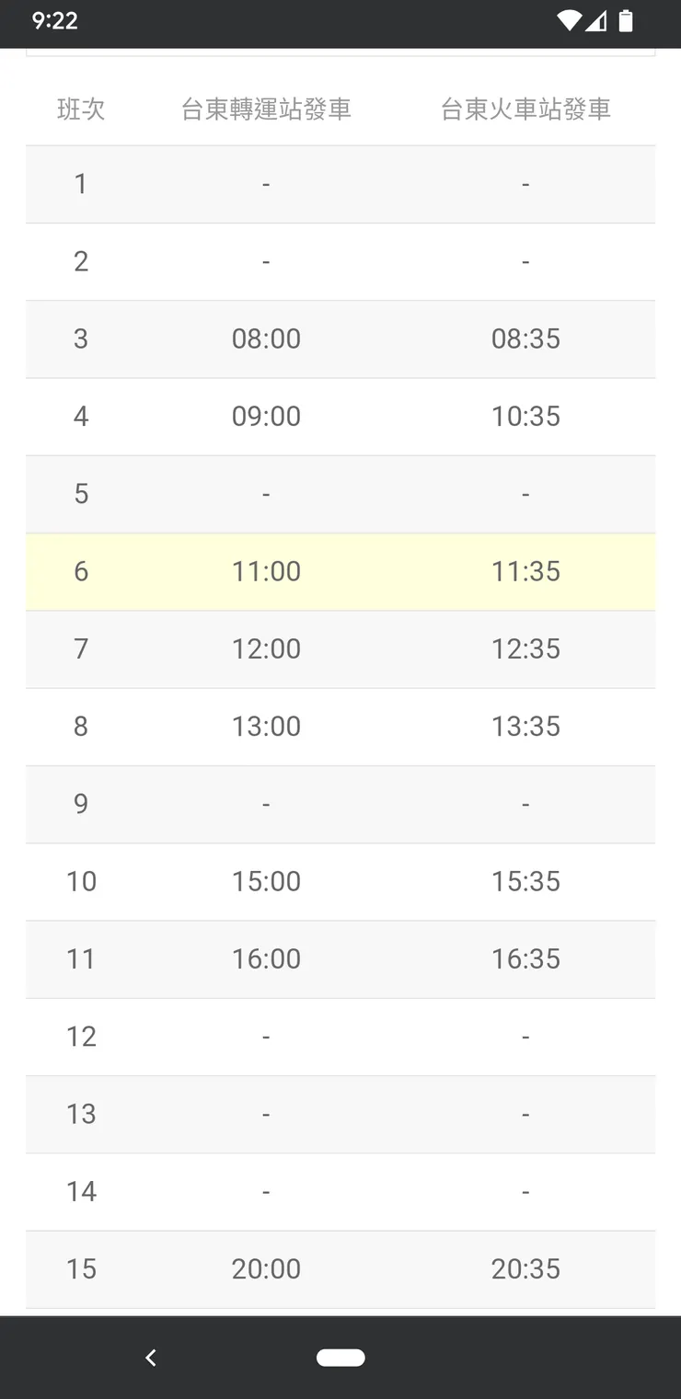
Task: Tap the status bar clock showing 9:22
Action: (55, 20)
